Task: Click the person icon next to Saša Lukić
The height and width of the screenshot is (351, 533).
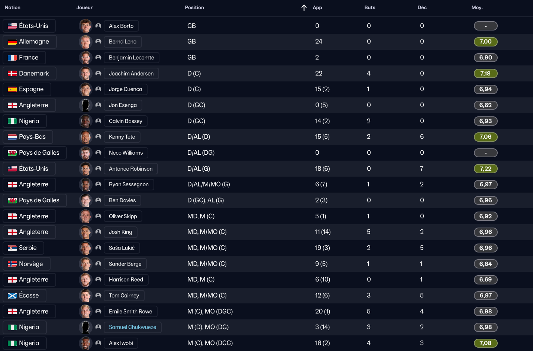Action: (98, 248)
